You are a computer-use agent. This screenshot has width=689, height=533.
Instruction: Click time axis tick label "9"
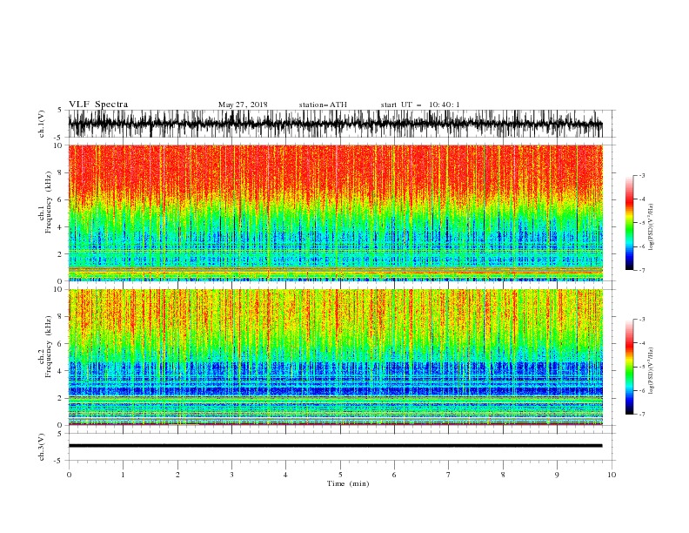point(557,475)
